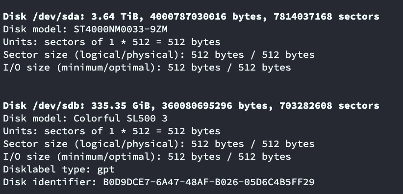
Task: Click the second Units sectors line
Action: [x=112, y=131]
